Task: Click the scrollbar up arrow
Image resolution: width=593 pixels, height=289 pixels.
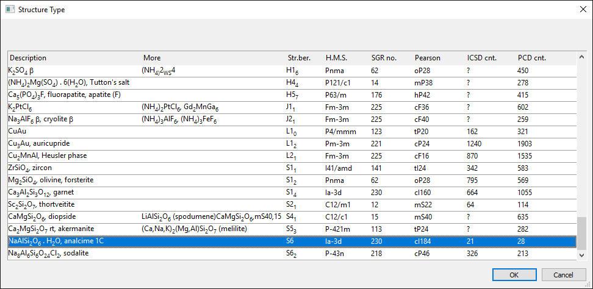Action: 581,58
